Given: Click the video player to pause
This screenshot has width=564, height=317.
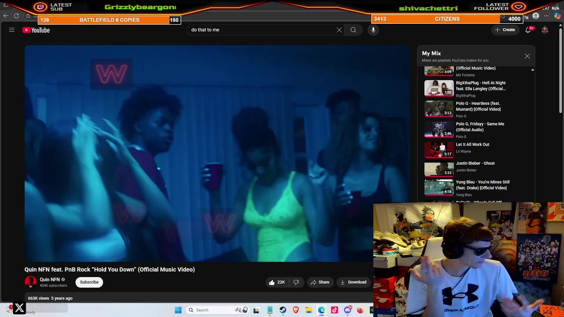Looking at the screenshot, I should pos(217,154).
